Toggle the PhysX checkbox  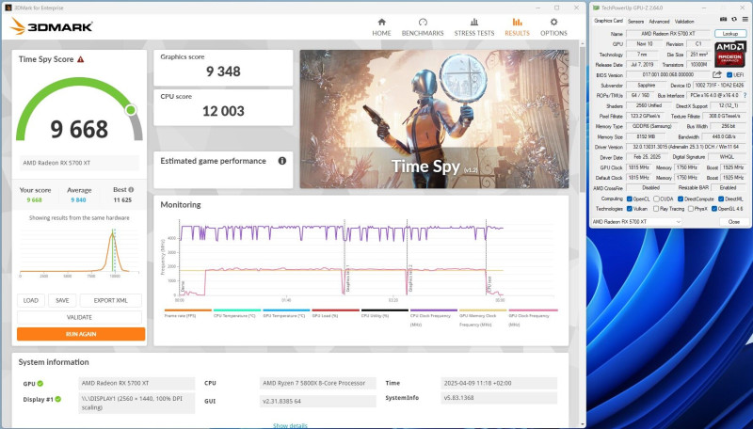point(691,209)
